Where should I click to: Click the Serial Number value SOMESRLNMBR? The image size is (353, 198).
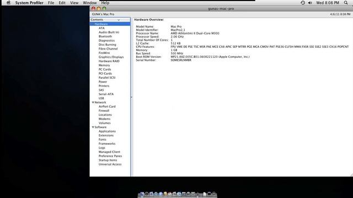tap(181, 60)
